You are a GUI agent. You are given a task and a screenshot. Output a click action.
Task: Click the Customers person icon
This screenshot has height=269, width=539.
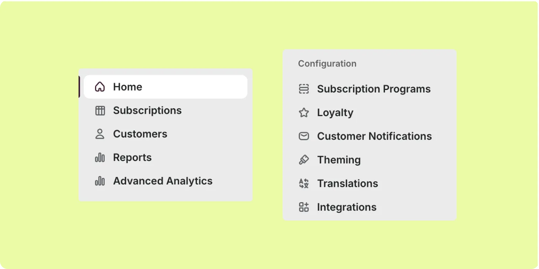coord(100,134)
